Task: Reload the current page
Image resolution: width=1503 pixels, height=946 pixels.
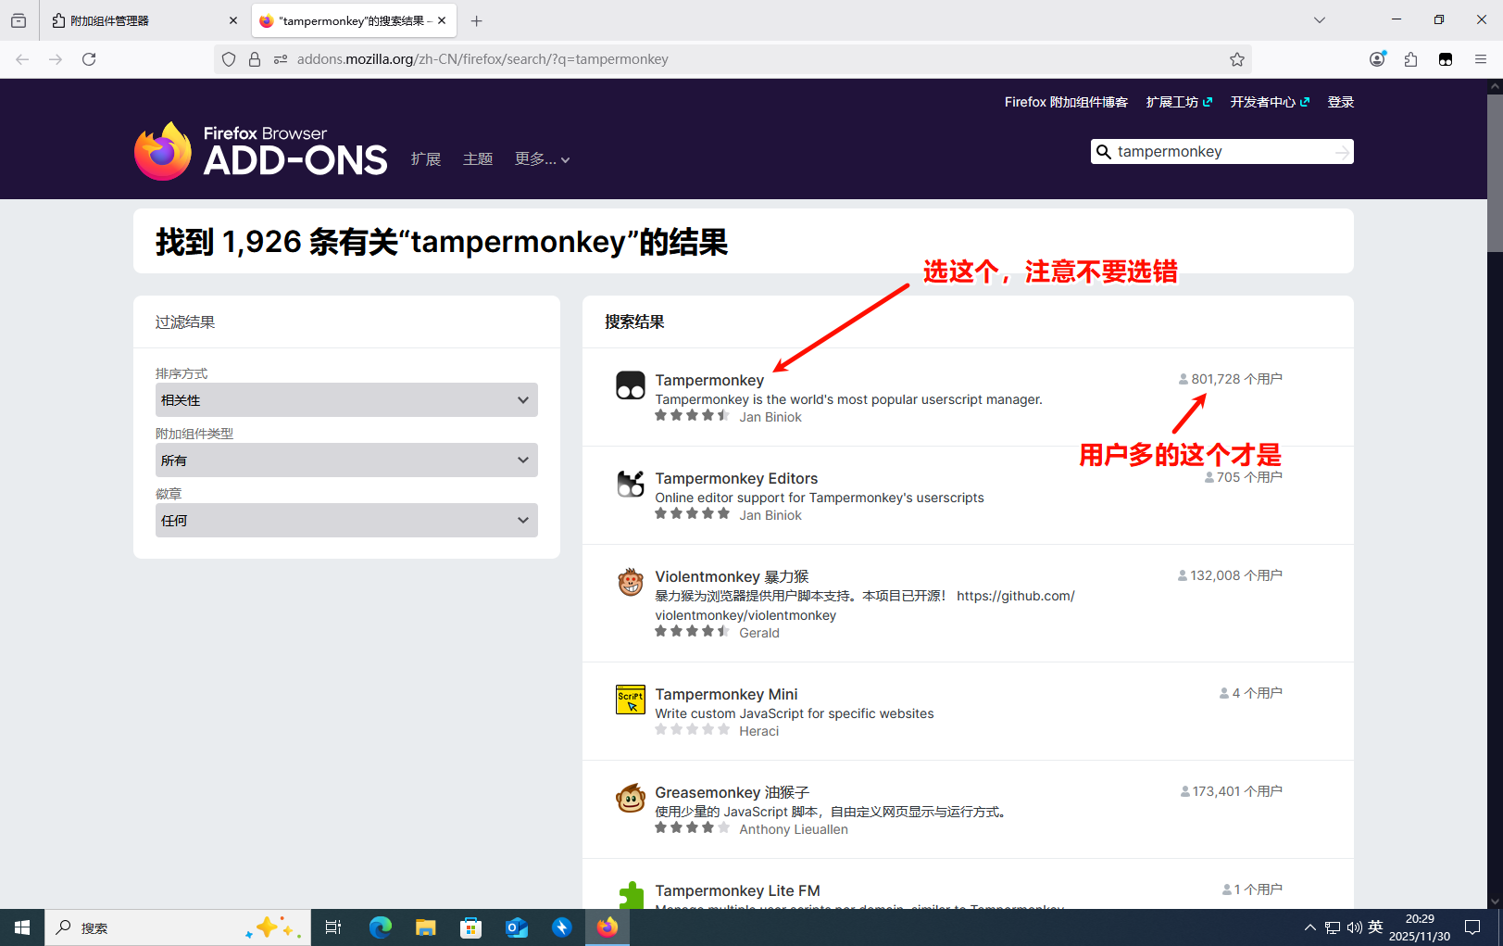Action: point(89,59)
